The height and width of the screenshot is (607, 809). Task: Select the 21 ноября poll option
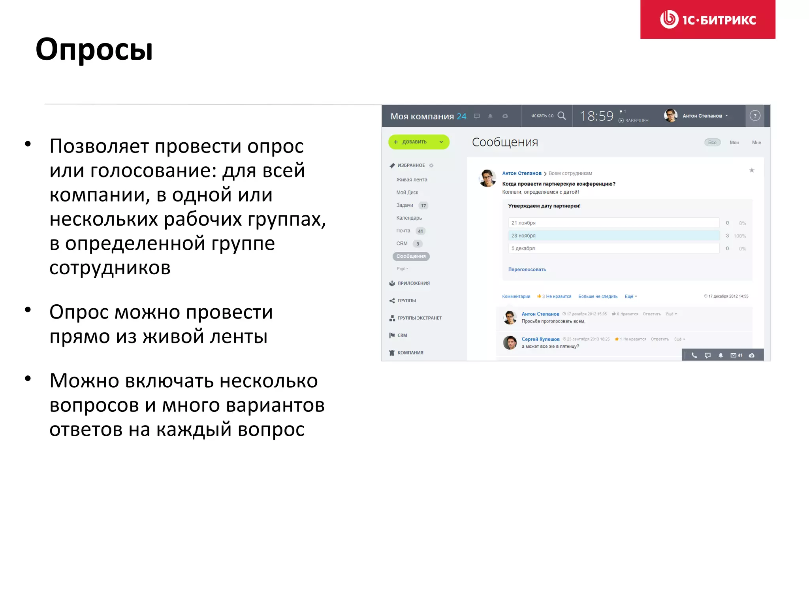(613, 223)
